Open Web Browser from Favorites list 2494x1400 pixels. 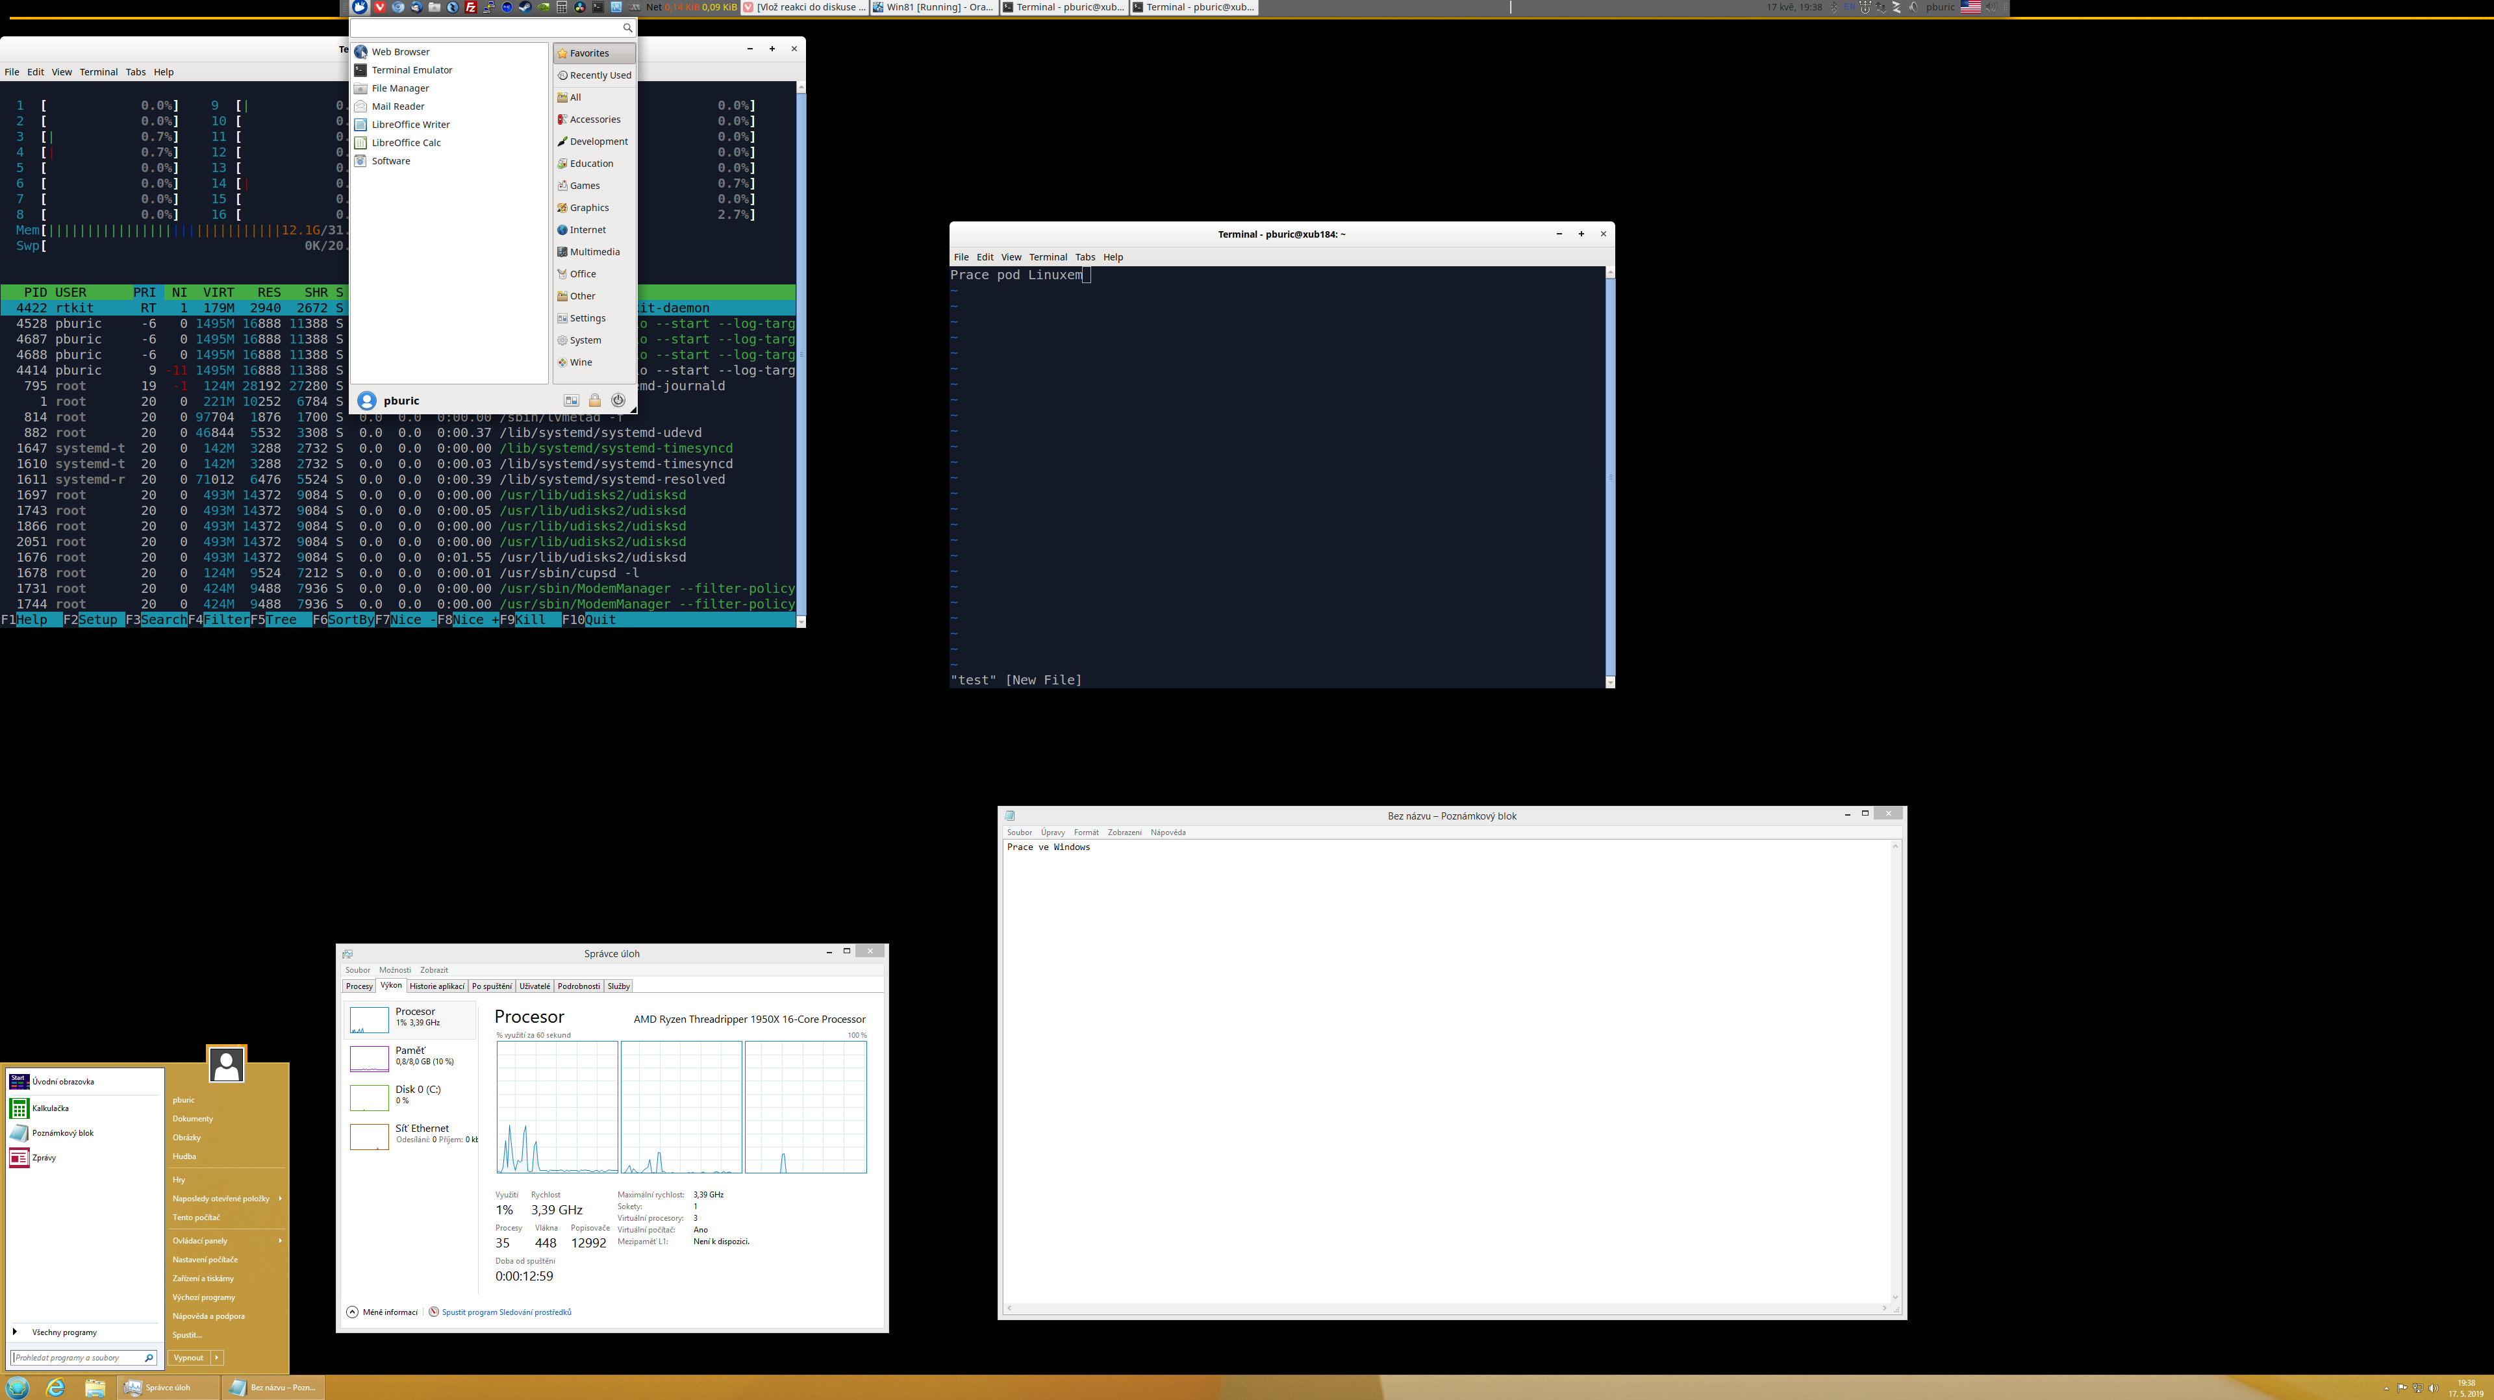click(x=450, y=51)
